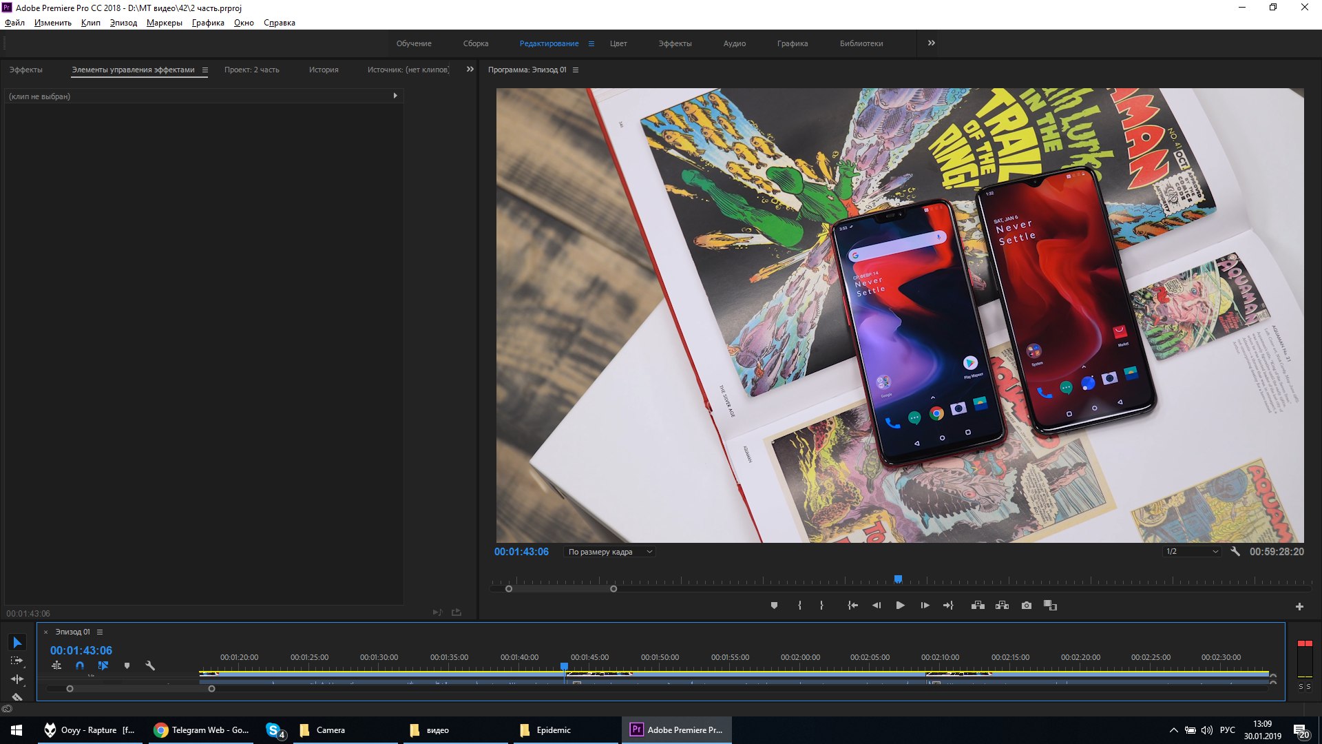
Task: Open the Эпизод menu
Action: click(x=123, y=23)
